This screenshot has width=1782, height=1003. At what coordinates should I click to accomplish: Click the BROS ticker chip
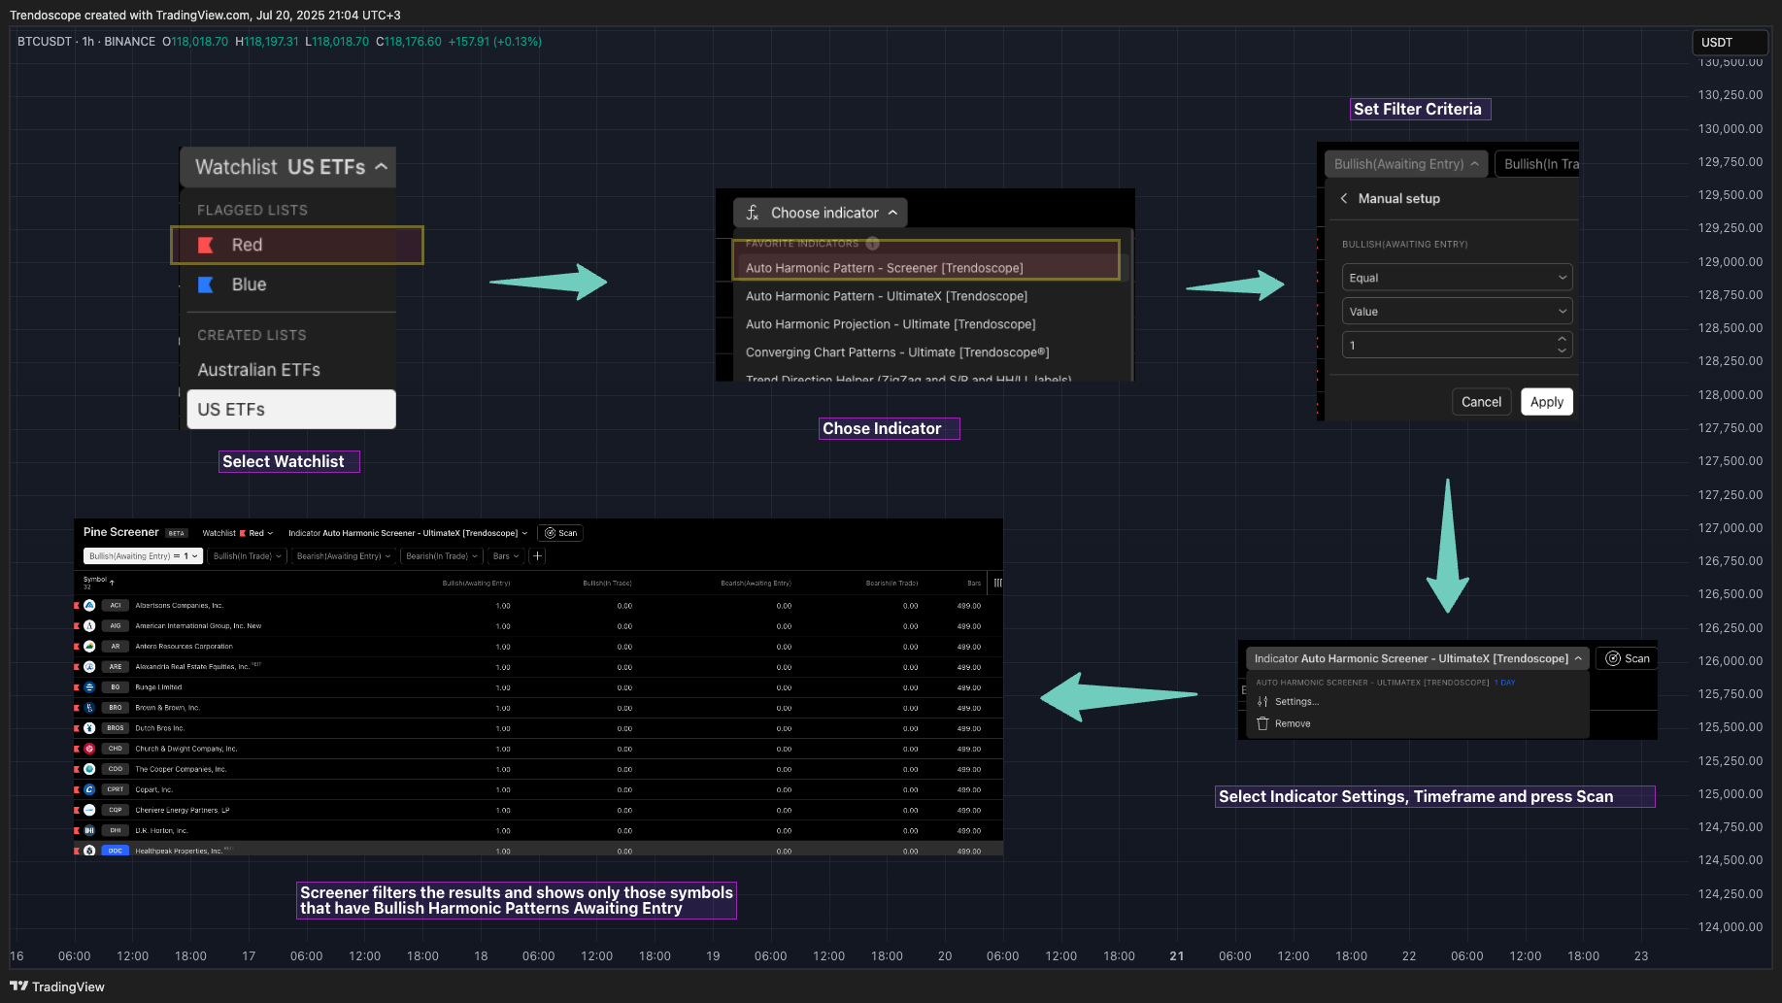116,728
